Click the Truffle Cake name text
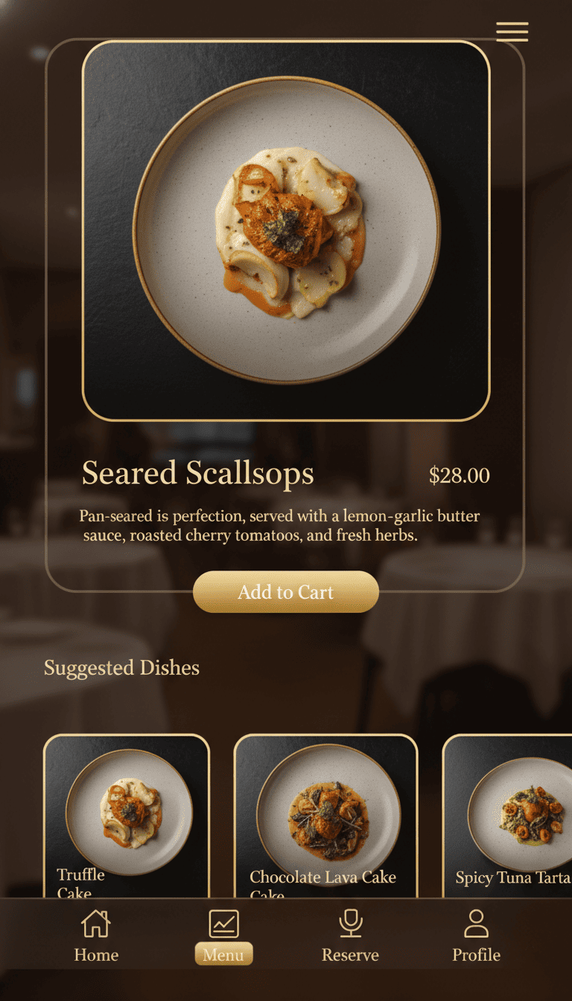Screen dimensions: 572x1001 tap(80, 883)
